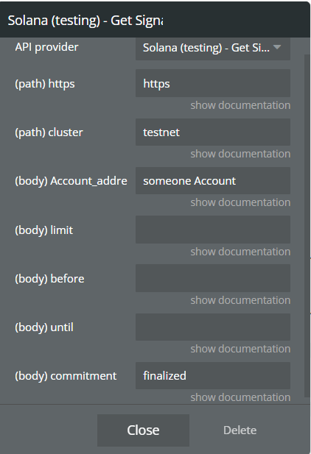Screen dimensions: 311x454
Task: Show documentation for (body) until
Action: pos(240,349)
